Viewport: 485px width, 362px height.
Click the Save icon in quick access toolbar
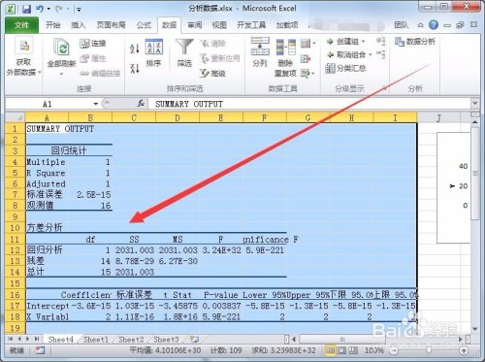26,9
